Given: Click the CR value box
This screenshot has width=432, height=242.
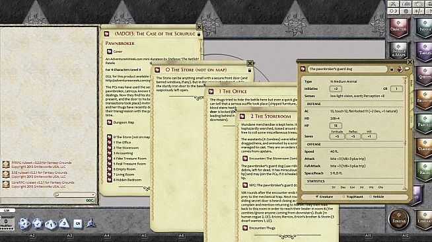Looking at the screenshot, I should point(396,89).
